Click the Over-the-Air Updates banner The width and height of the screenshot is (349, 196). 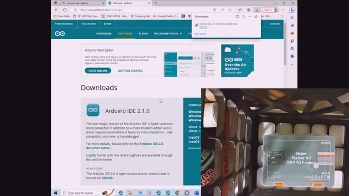238,60
